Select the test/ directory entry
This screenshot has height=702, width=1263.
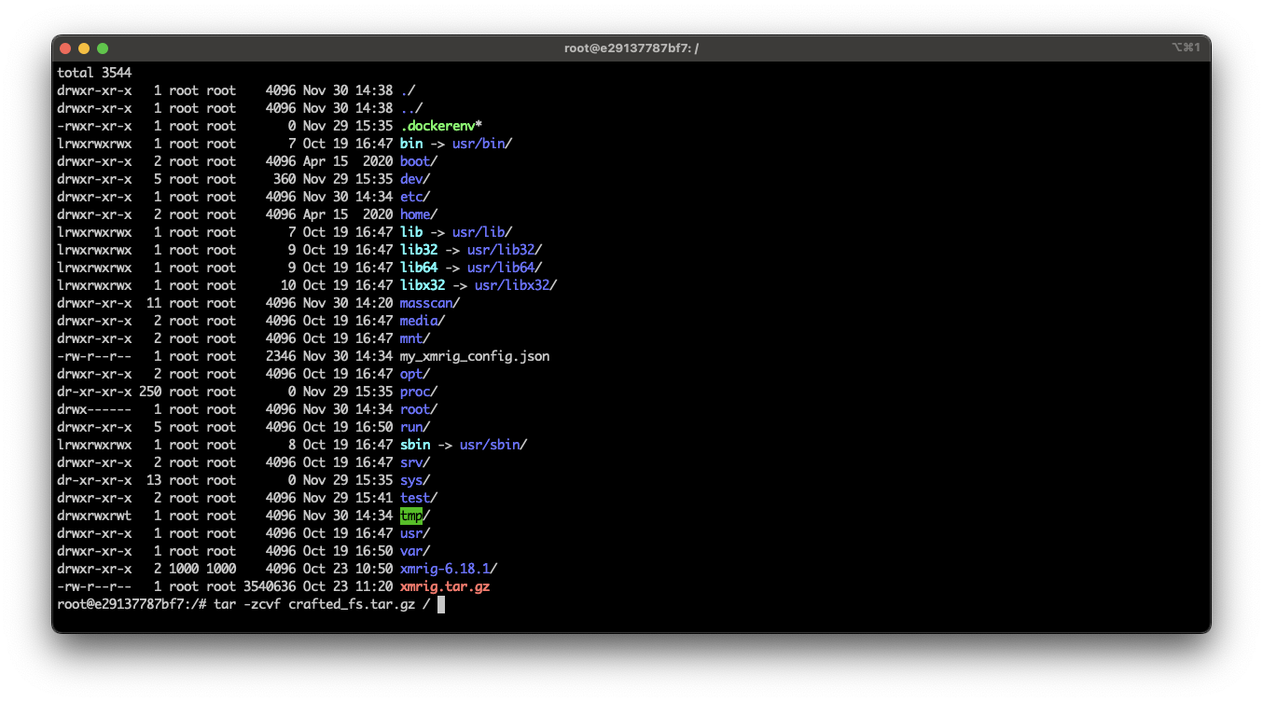point(419,498)
